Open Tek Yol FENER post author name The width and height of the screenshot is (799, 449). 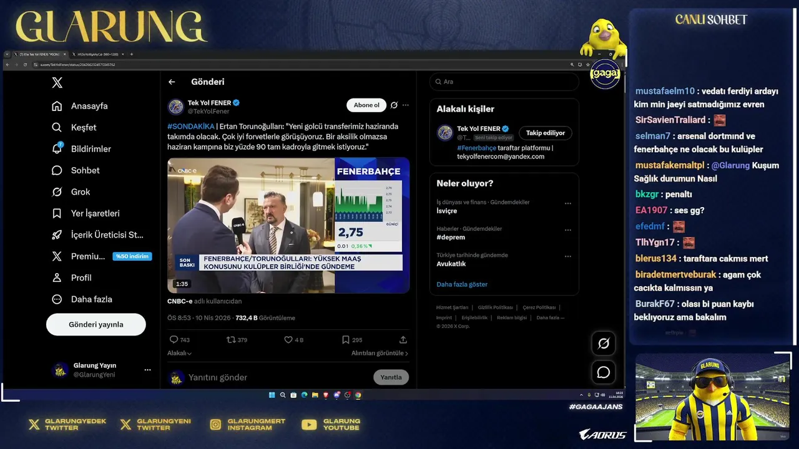[x=209, y=103]
